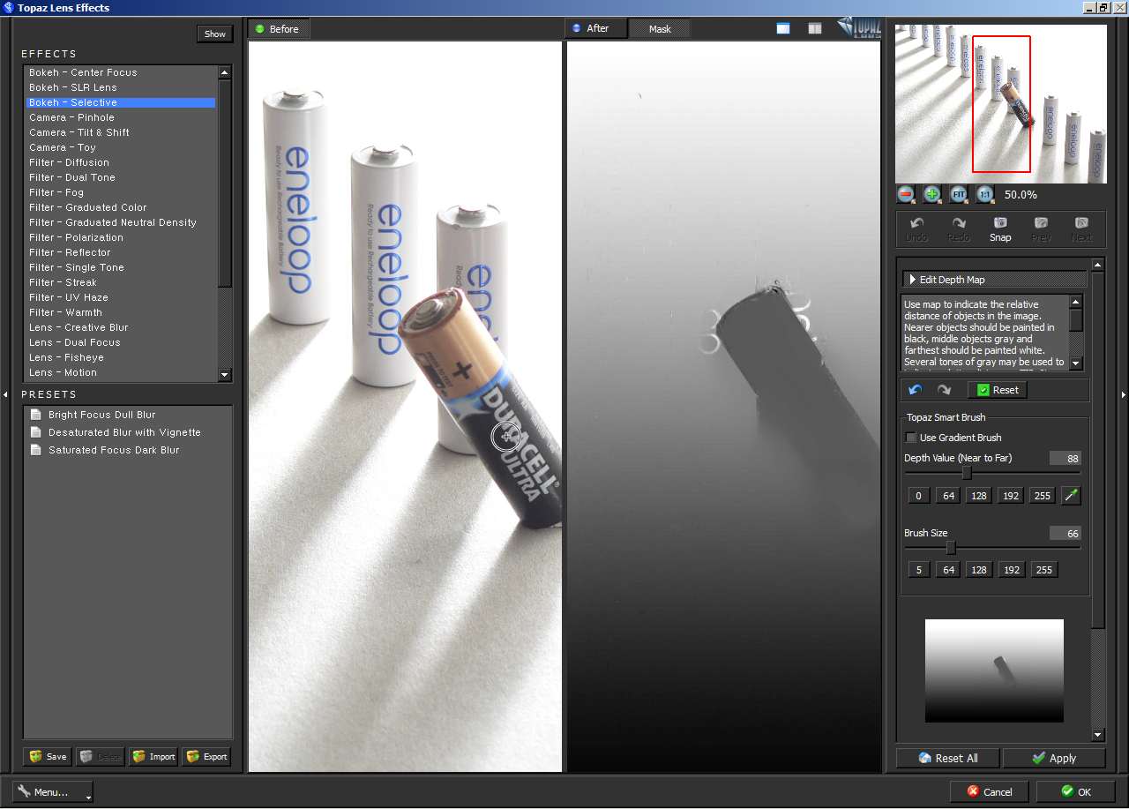1129x809 pixels.
Task: Collapse the right panel arrow
Action: tap(1123, 394)
